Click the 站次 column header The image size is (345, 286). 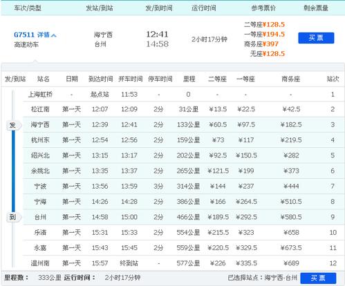[333, 79]
